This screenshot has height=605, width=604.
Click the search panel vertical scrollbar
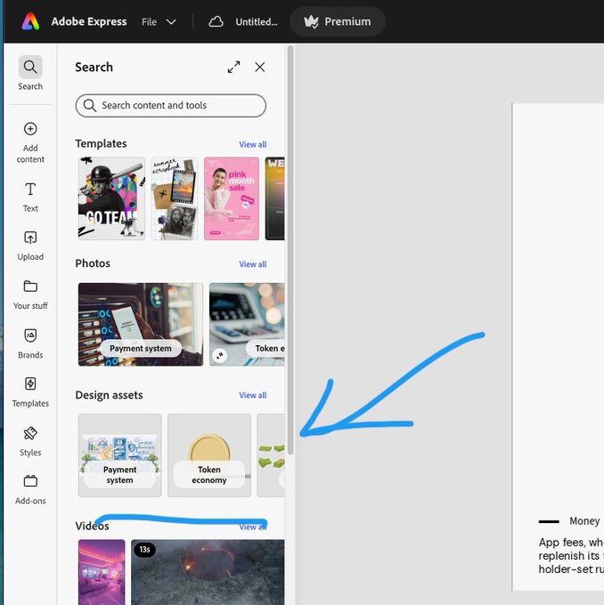point(290,250)
